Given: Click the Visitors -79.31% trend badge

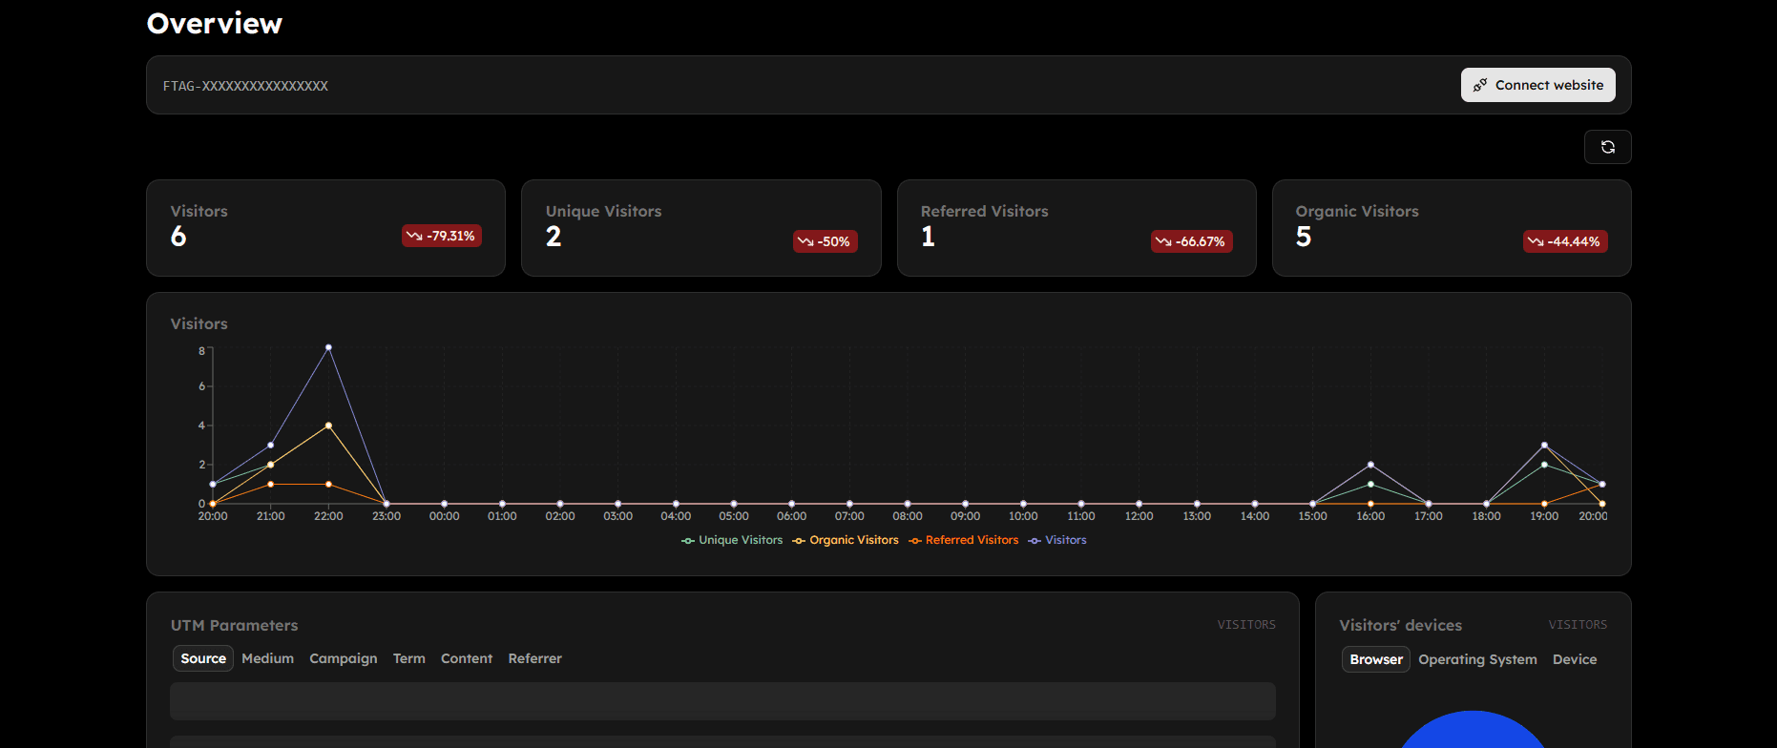Looking at the screenshot, I should tap(441, 236).
